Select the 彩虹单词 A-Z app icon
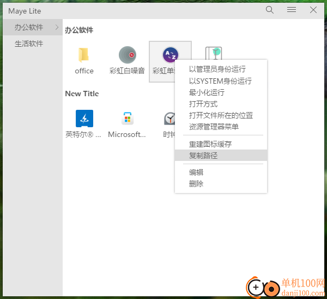Screen dimensions: 327x299 click(171, 55)
